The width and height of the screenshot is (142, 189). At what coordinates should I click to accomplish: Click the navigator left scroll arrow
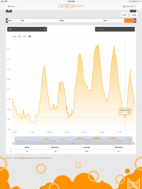point(13,143)
